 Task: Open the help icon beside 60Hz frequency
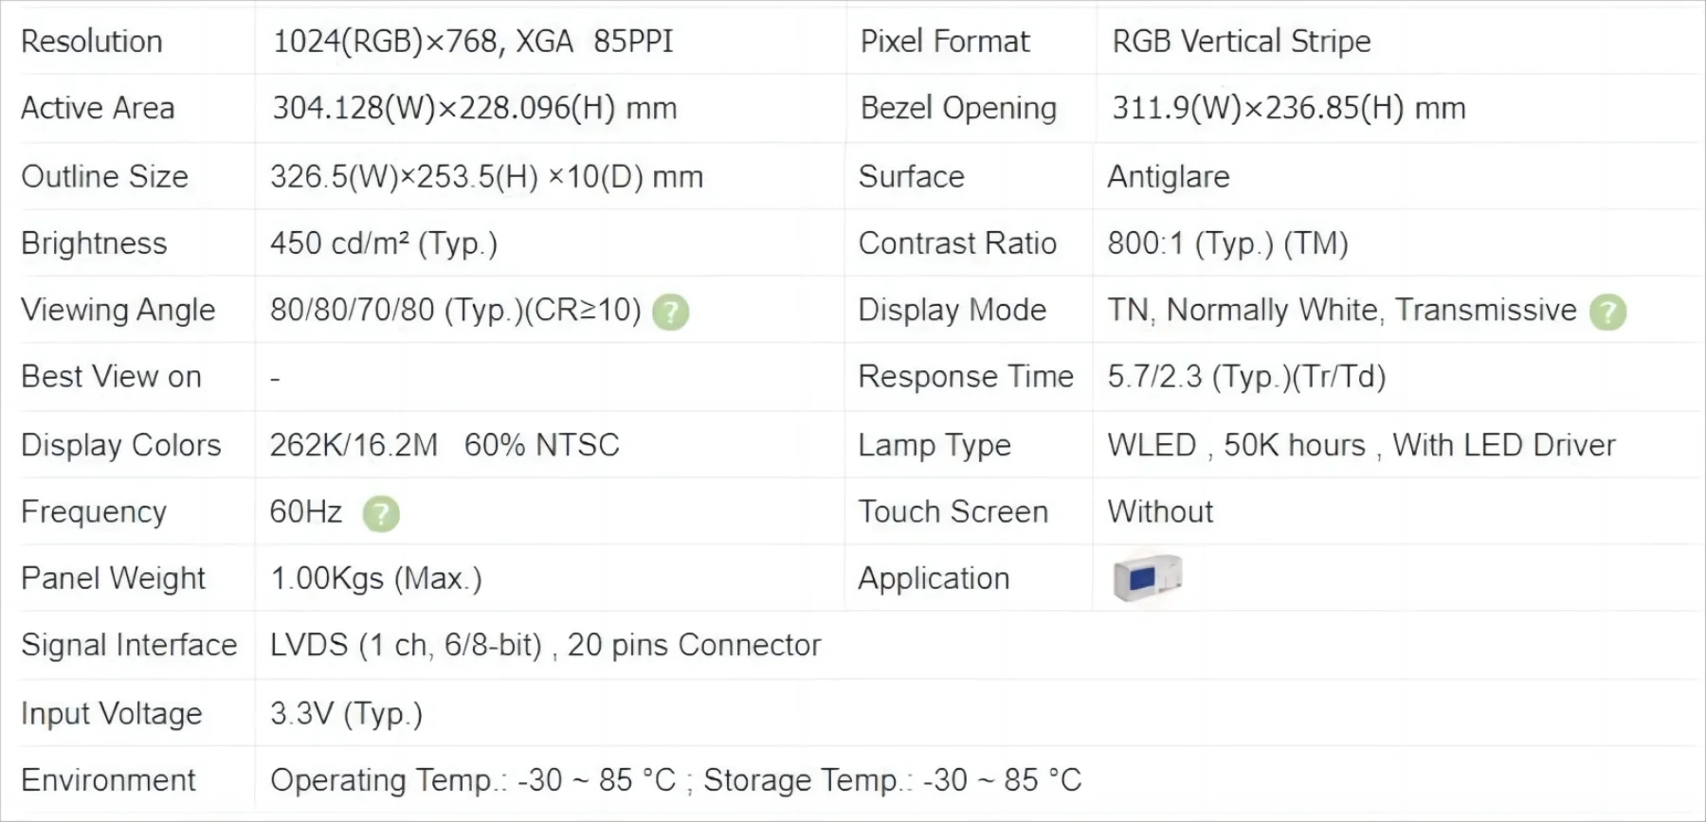pyautogui.click(x=381, y=513)
